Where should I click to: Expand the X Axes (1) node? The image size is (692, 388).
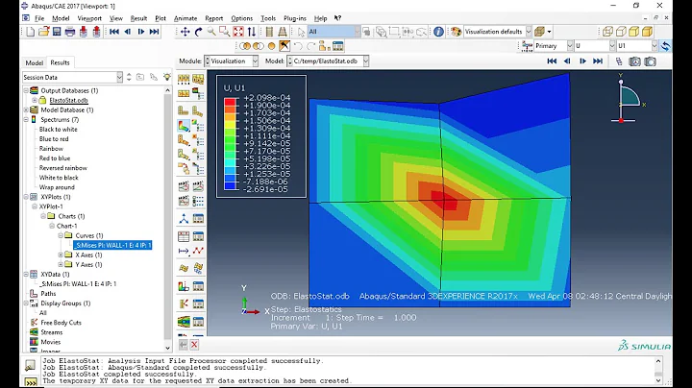61,255
